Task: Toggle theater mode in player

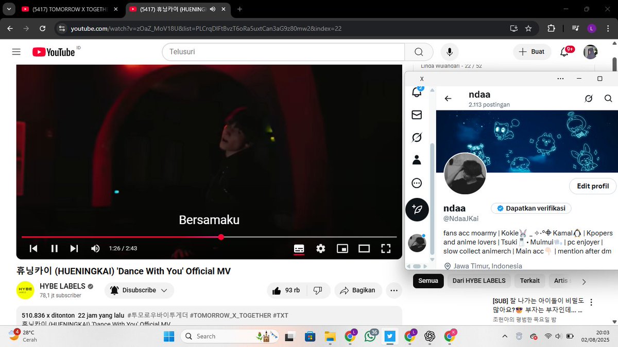Action: [x=364, y=248]
